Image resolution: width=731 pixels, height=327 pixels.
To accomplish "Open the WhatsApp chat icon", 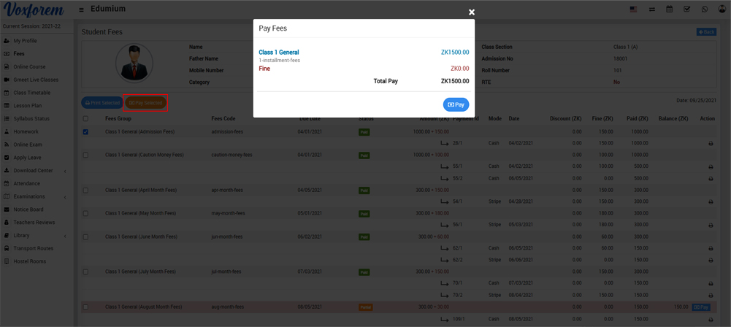I will (x=705, y=9).
